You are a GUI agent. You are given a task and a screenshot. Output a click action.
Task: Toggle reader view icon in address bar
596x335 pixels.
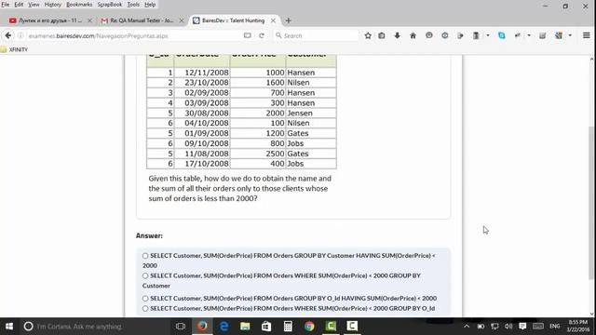pos(247,35)
